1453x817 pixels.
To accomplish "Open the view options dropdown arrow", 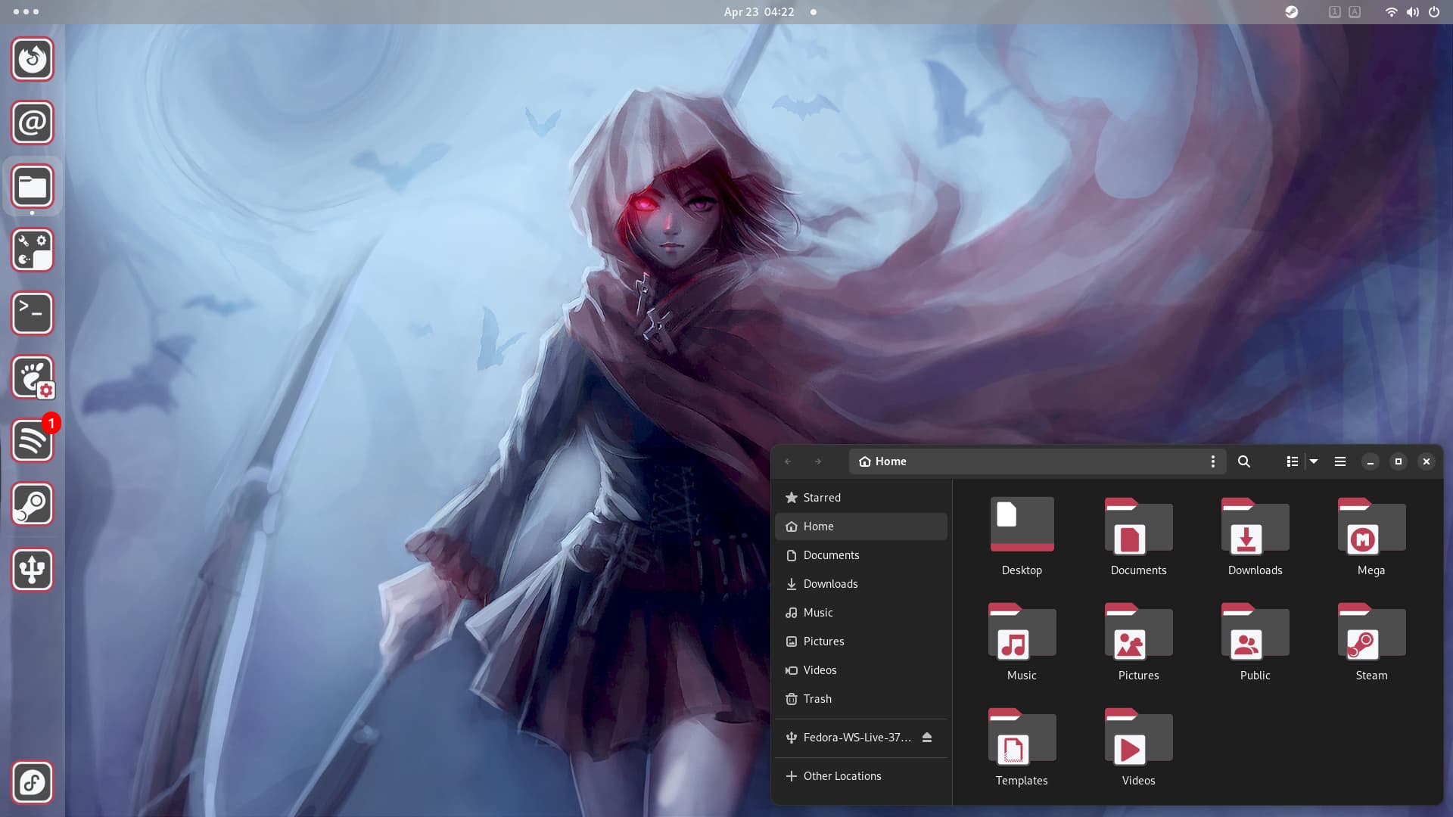I will click(1314, 461).
